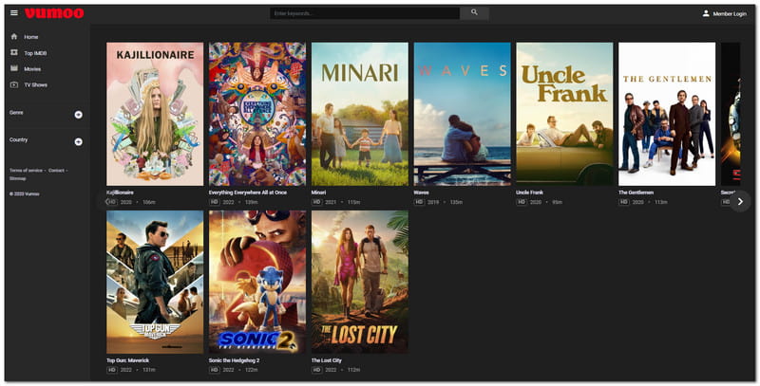Click the Waves title text
760x386 pixels.
[421, 193]
